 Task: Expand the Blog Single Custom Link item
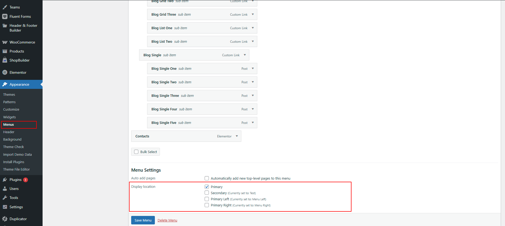tap(245, 55)
